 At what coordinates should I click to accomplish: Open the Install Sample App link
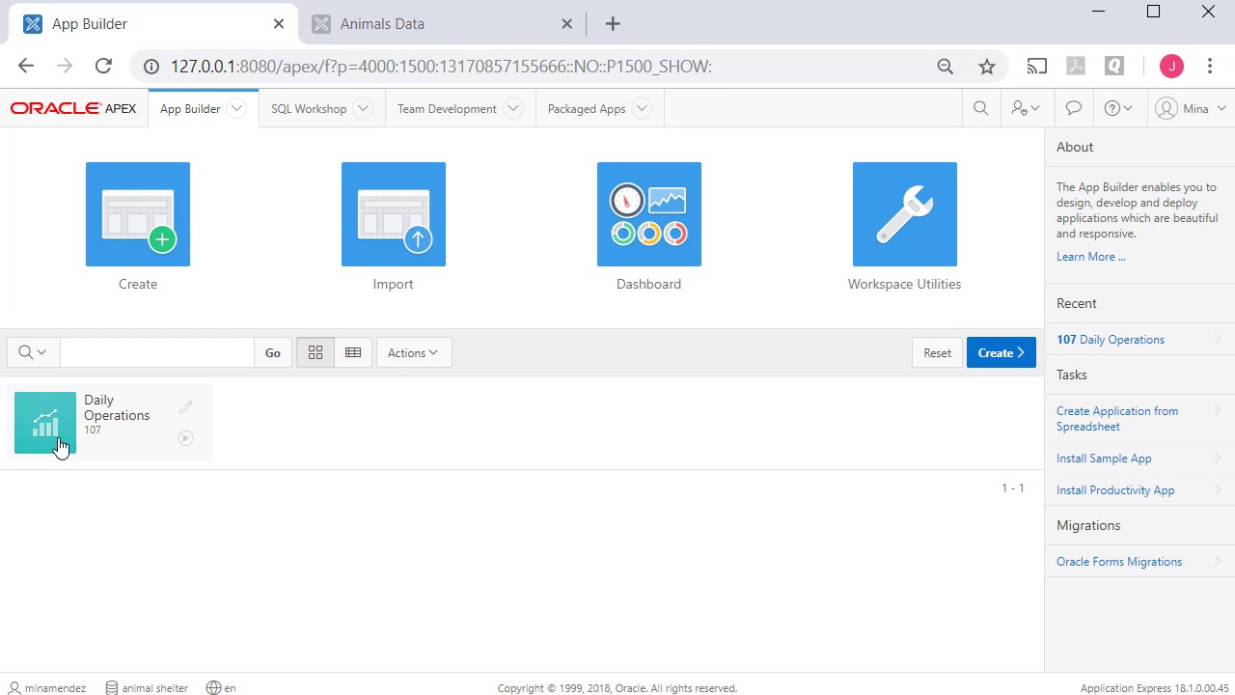point(1104,459)
